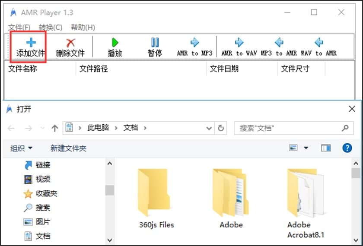Click 文档 in the address breadcrumb
The height and width of the screenshot is (246, 363).
(x=131, y=128)
